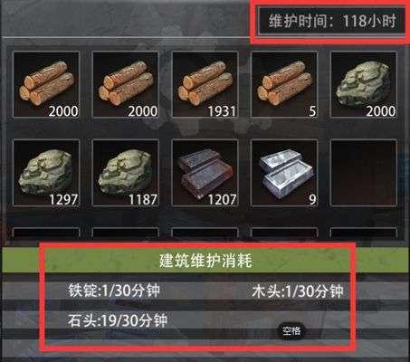Click the top-right stone stack with 2000
410x362 pixels.
(364, 84)
